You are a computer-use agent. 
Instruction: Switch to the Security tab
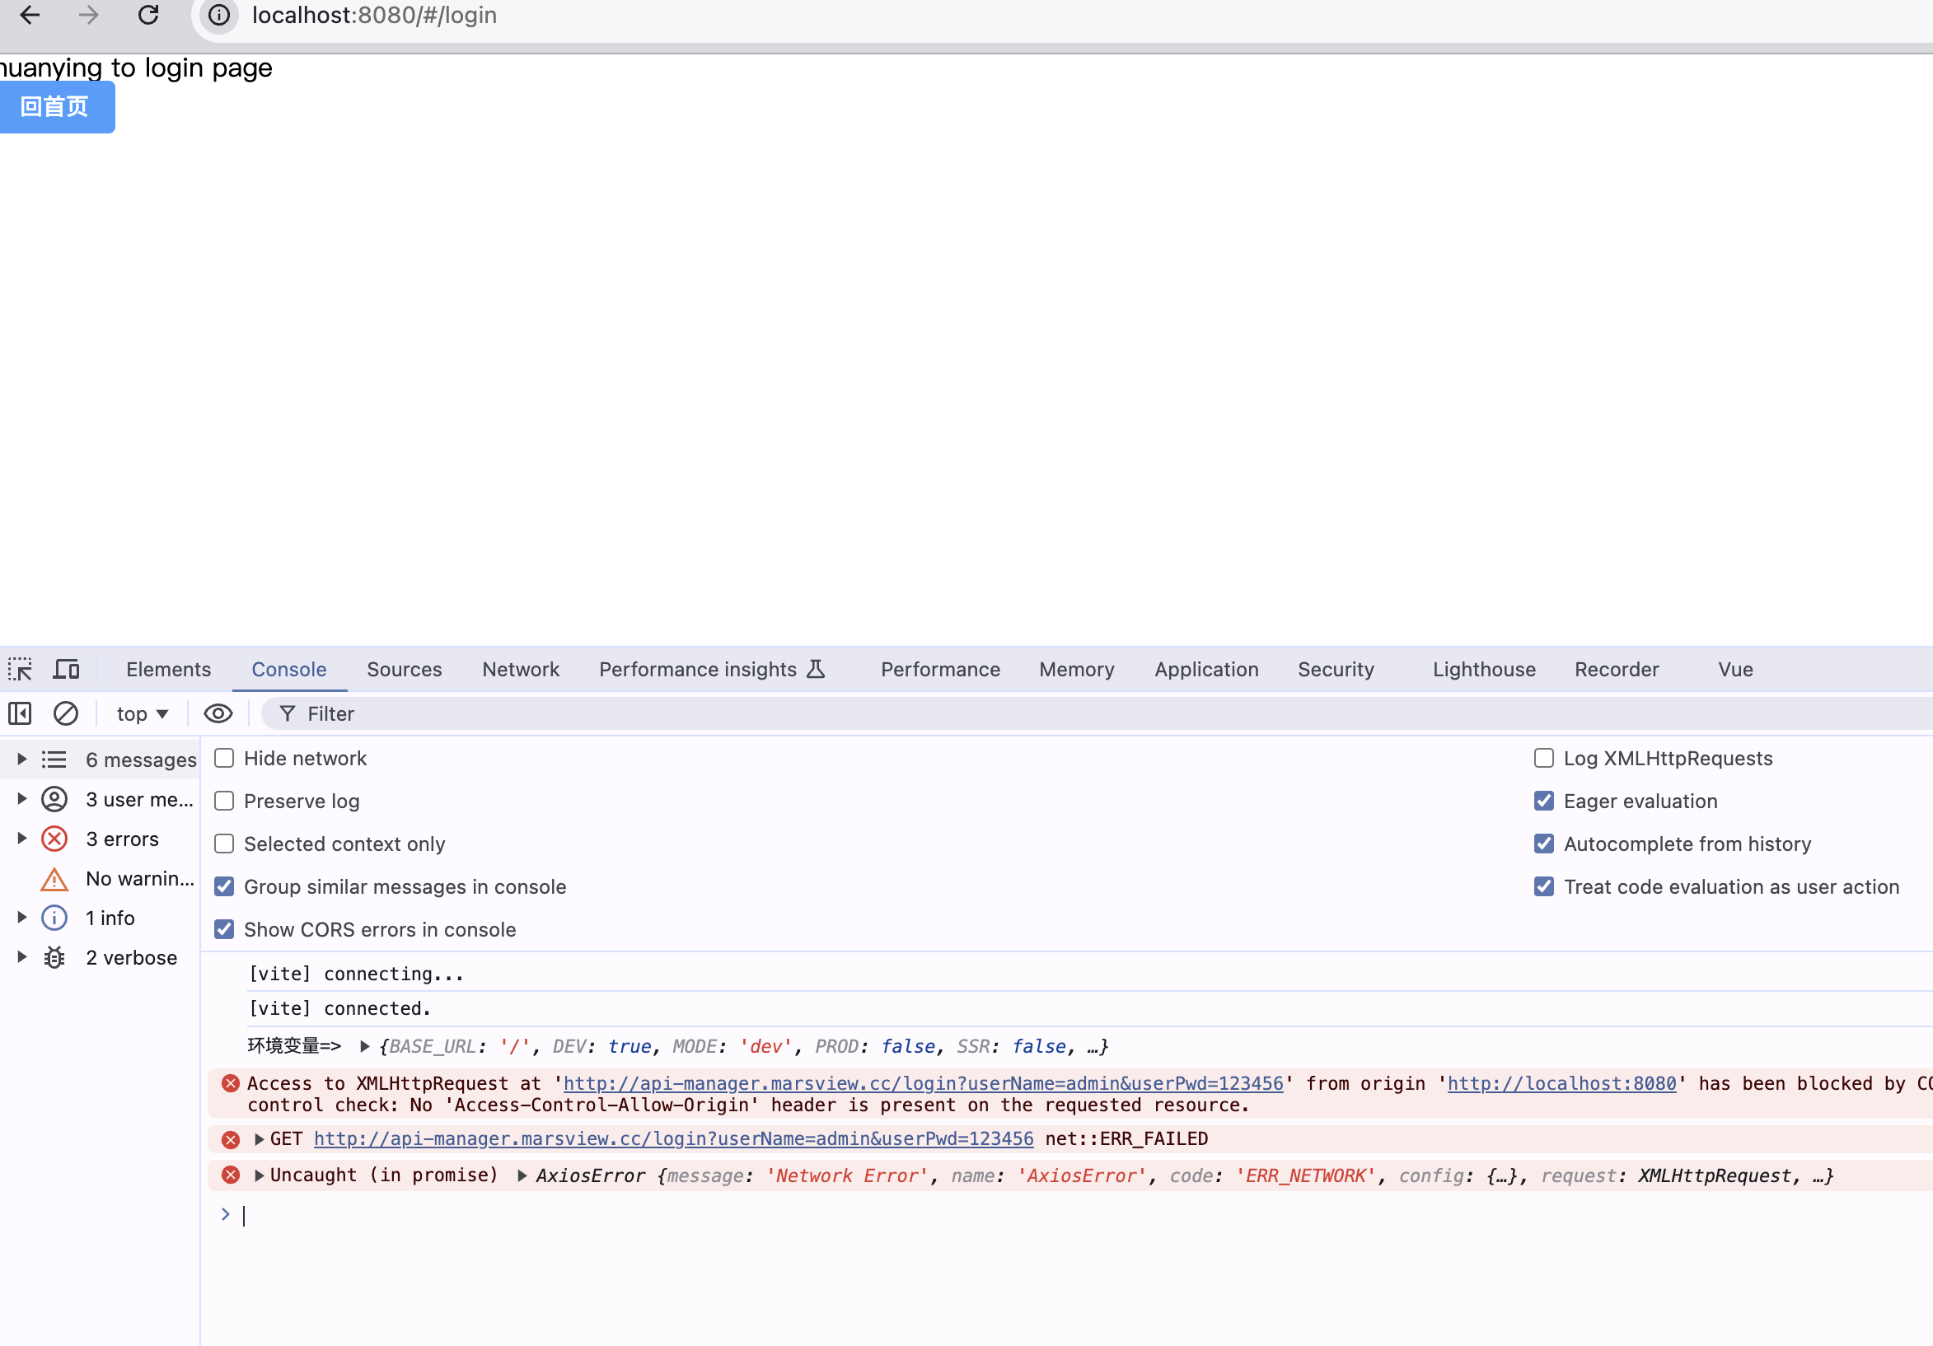tap(1337, 670)
